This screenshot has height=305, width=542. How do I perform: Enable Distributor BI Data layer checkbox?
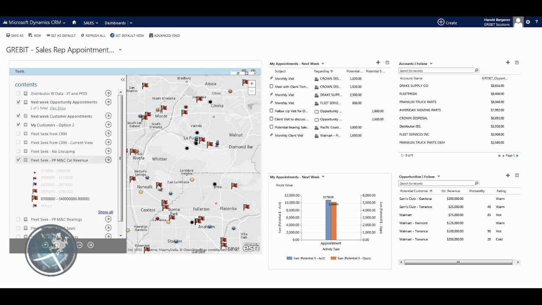point(18,93)
